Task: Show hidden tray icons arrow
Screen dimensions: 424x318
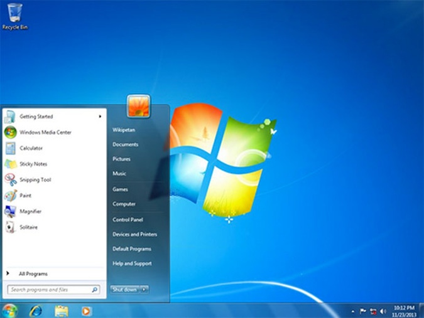Action: 352,312
